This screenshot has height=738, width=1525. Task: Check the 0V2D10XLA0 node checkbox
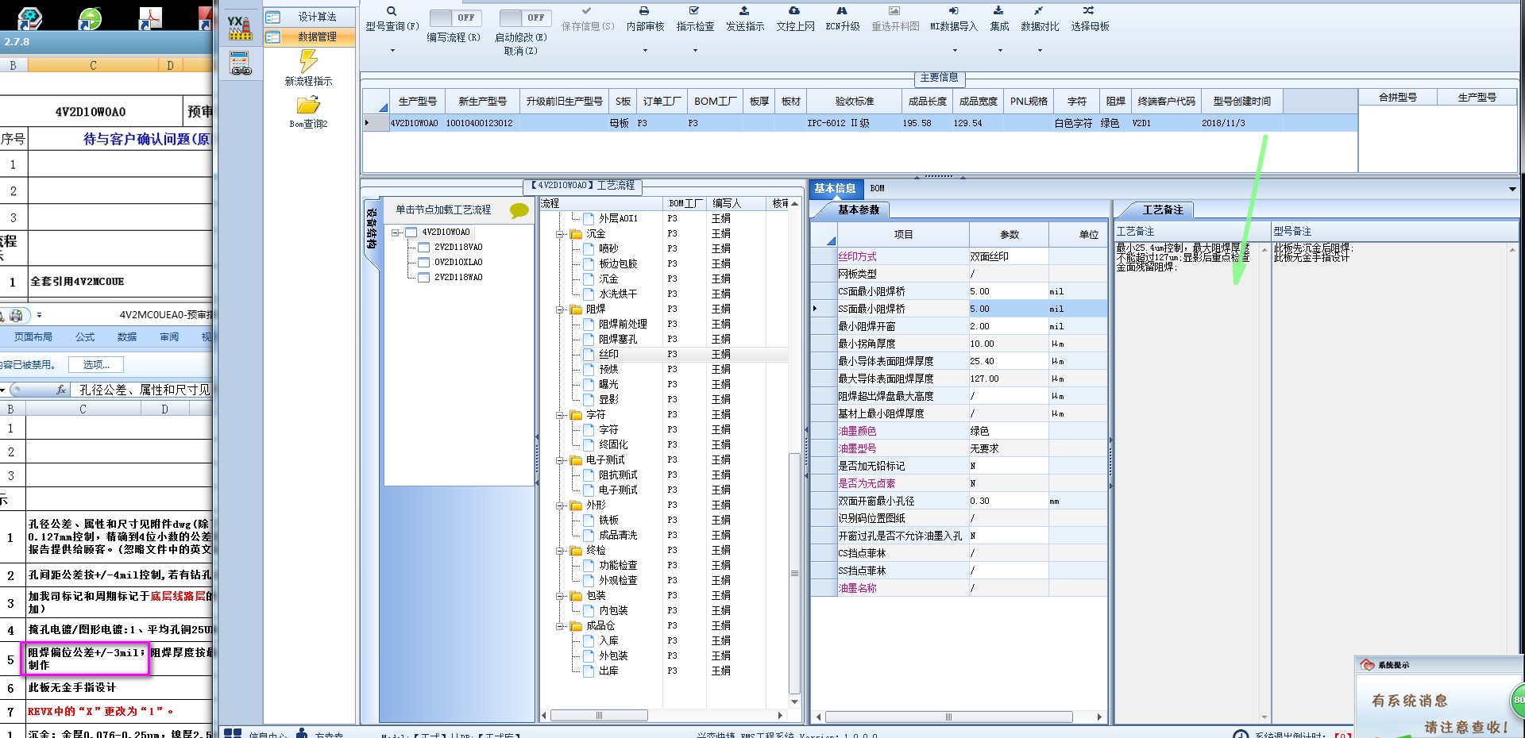point(424,263)
